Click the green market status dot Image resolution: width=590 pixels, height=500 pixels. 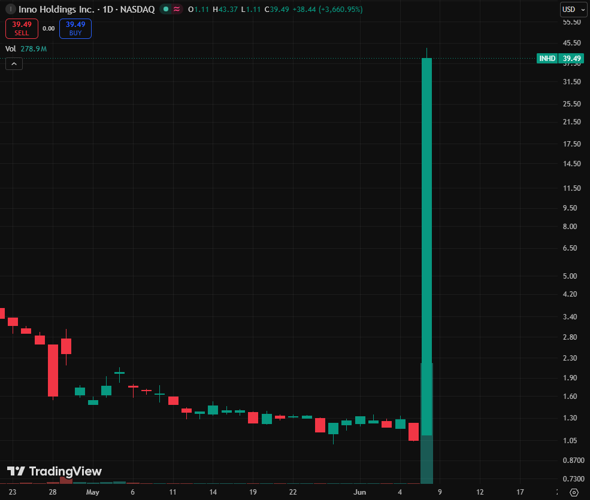click(x=166, y=9)
